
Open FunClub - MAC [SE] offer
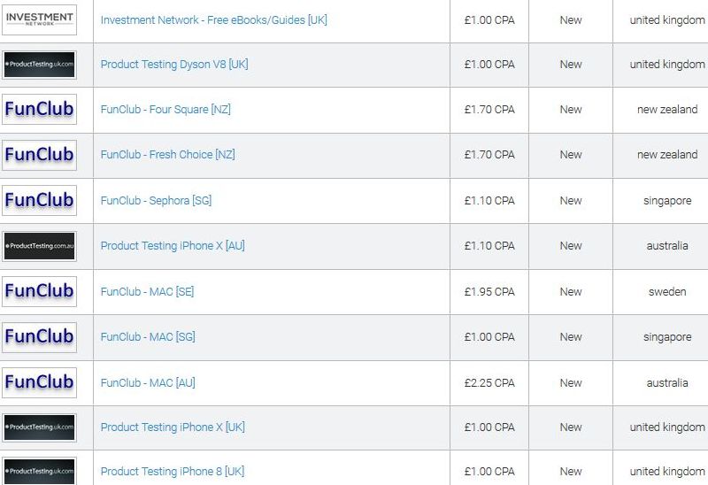click(x=147, y=292)
